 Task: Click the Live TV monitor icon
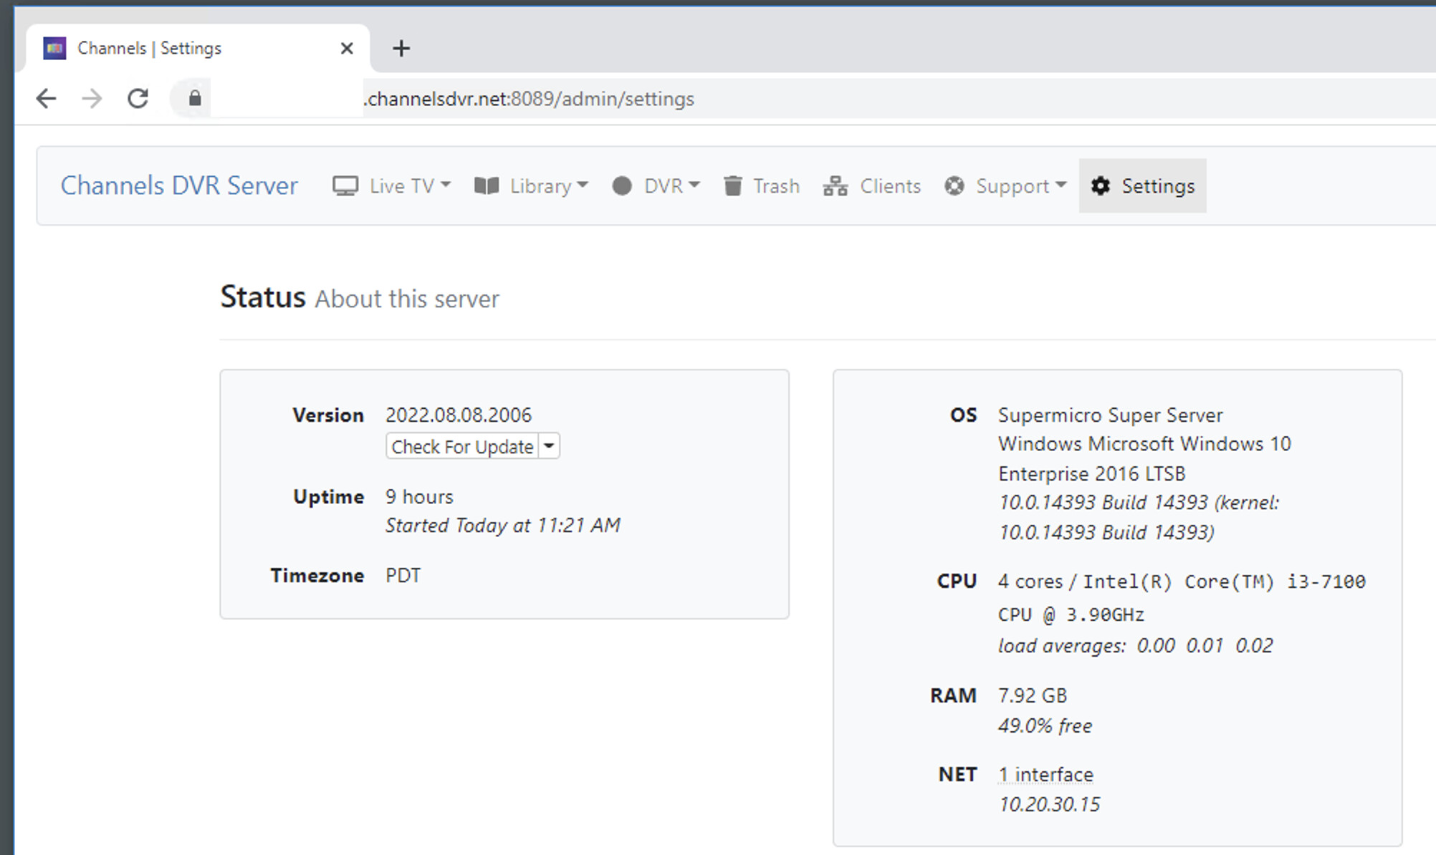[345, 186]
